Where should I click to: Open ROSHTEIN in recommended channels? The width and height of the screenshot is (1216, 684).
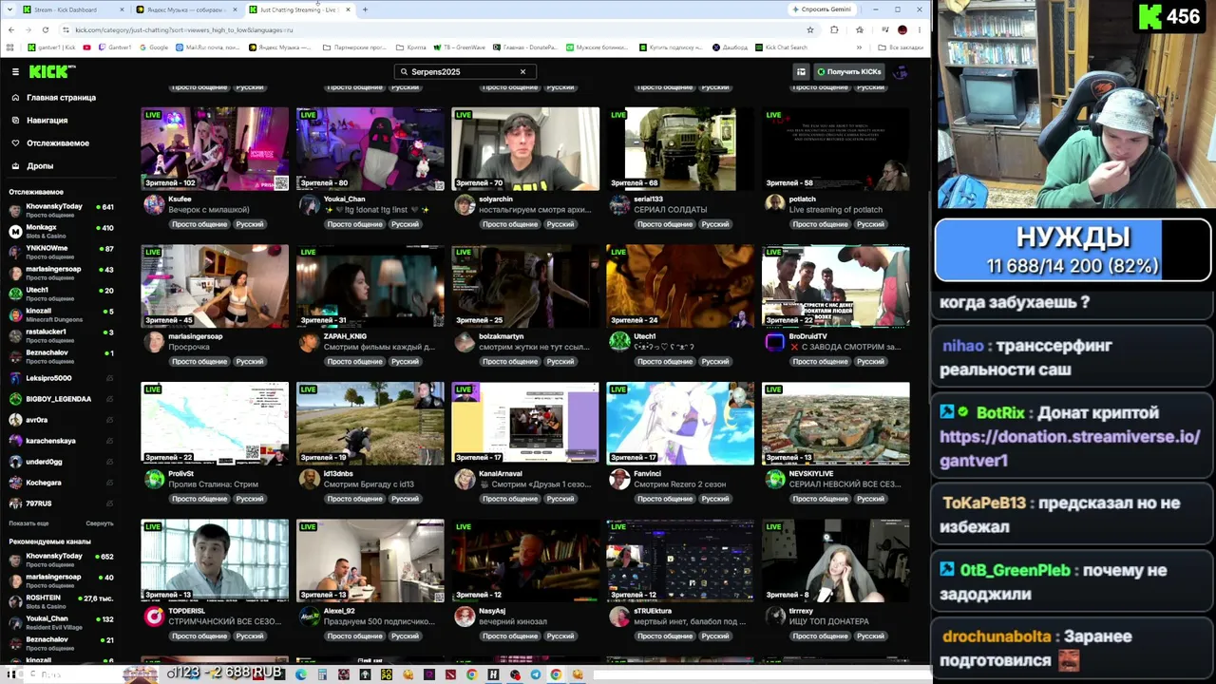coord(61,601)
